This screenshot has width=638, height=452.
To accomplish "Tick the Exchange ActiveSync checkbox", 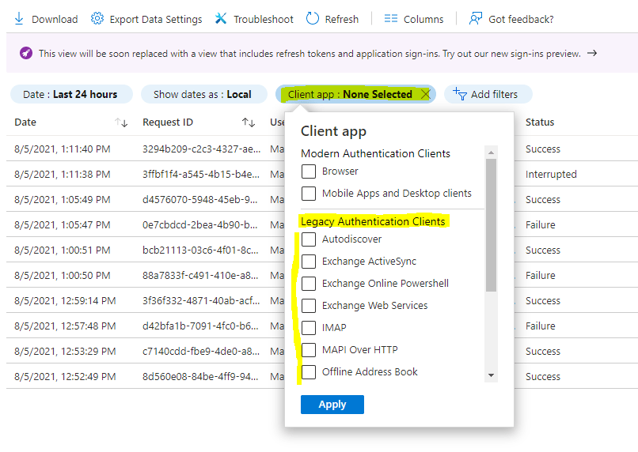I will click(309, 262).
